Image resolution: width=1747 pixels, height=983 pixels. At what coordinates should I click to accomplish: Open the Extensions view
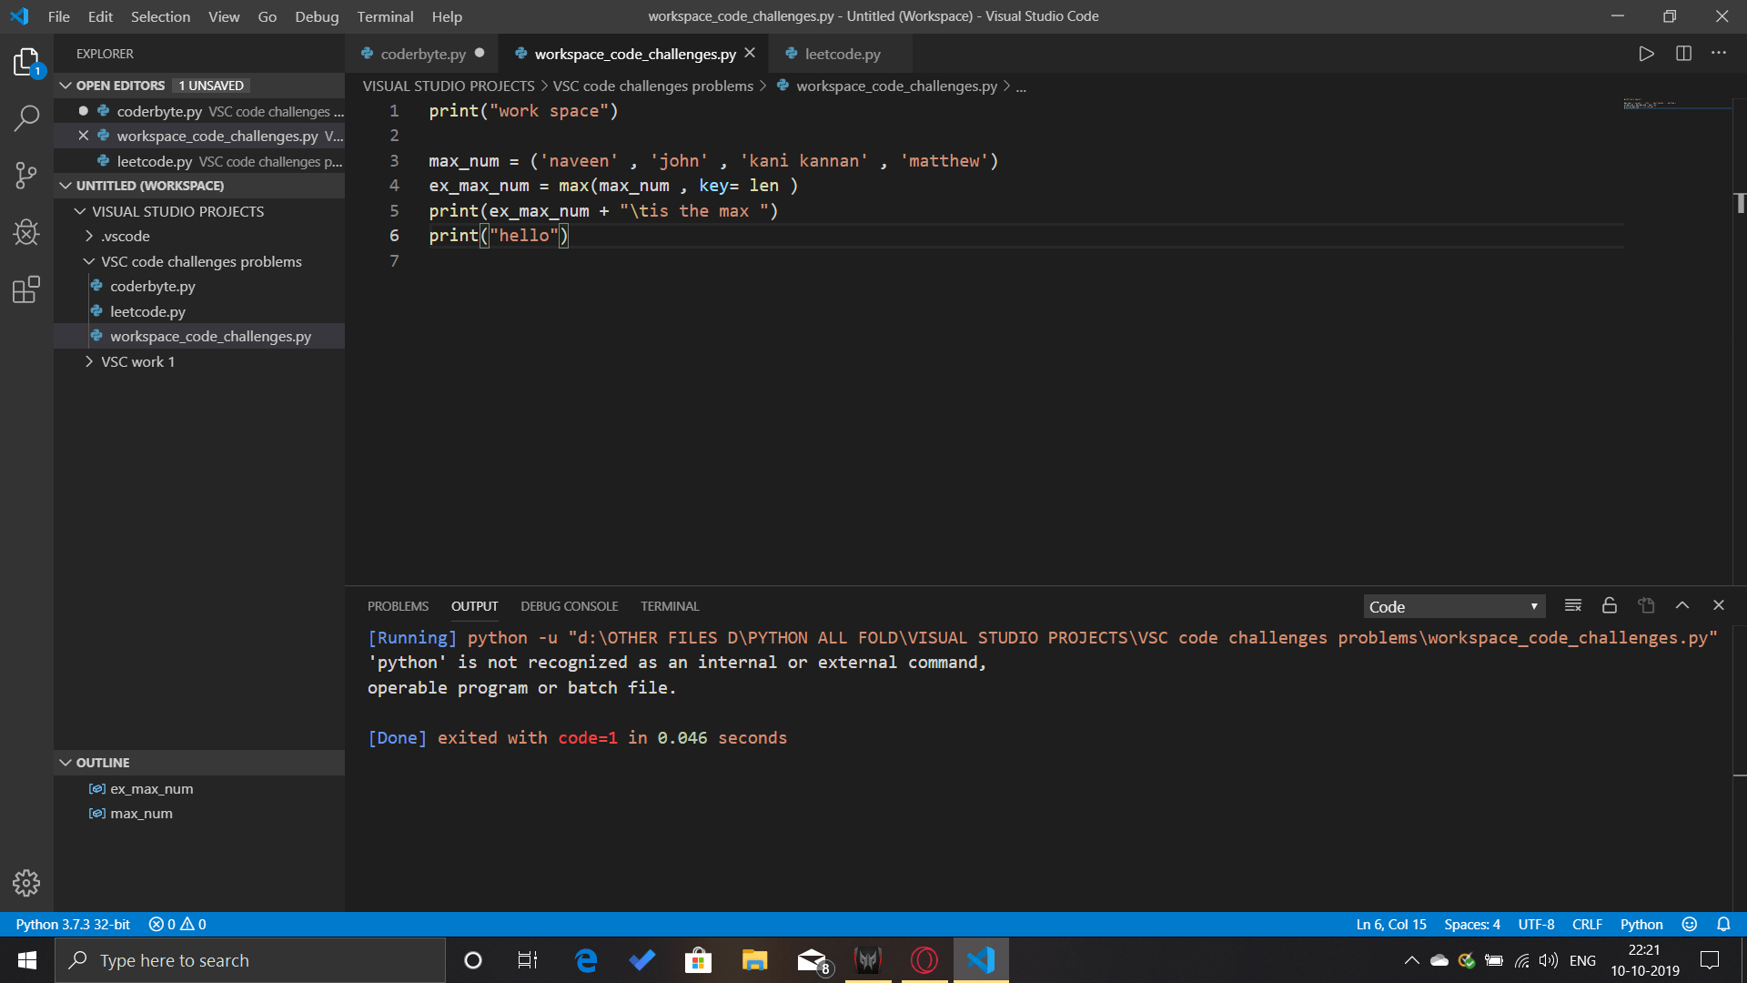click(x=26, y=289)
